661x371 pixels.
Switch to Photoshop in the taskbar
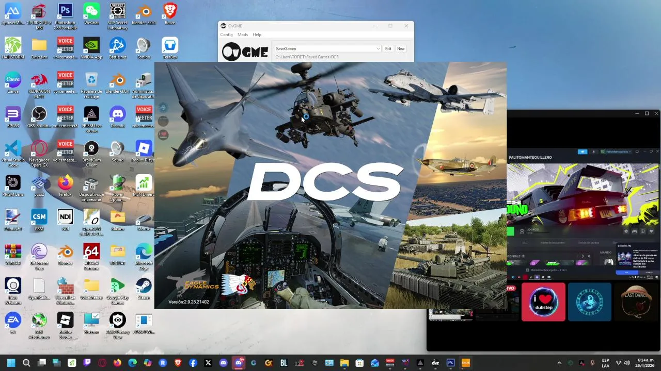[x=450, y=363]
